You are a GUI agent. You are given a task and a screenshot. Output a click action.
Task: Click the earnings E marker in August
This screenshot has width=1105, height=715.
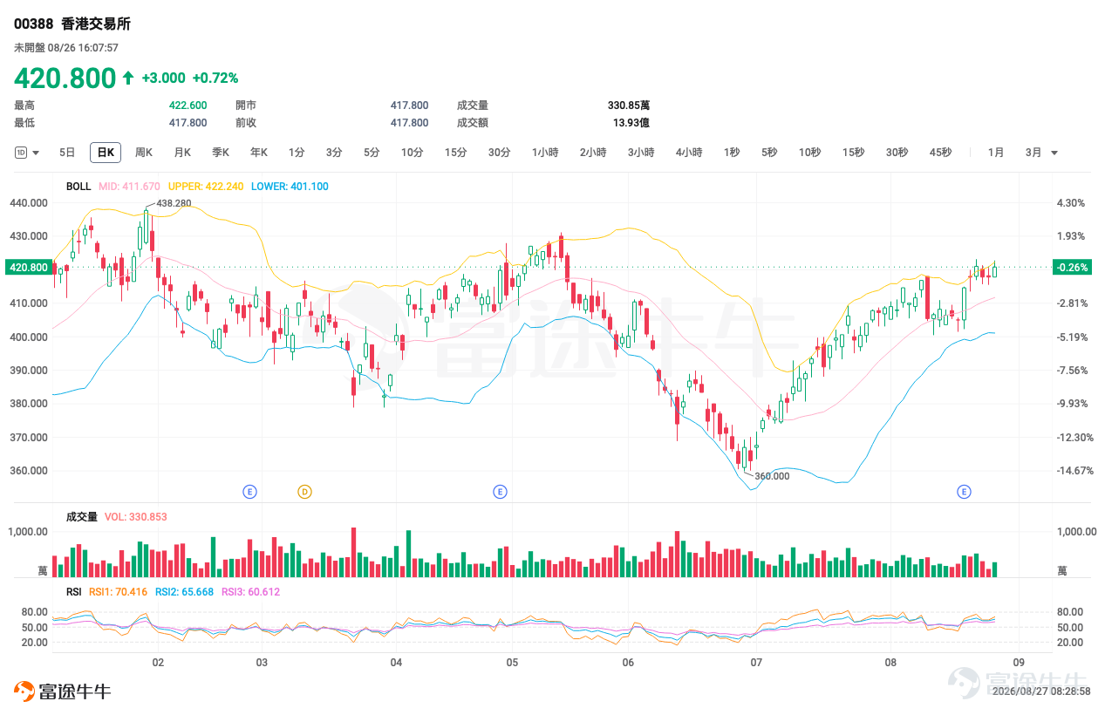[x=964, y=492]
